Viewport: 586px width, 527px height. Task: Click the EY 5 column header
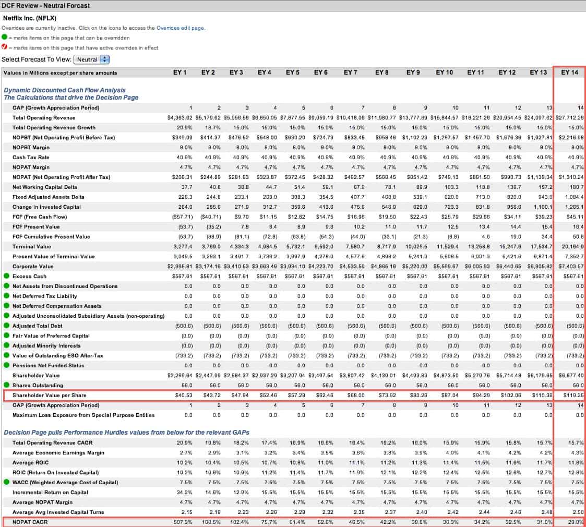(x=293, y=73)
